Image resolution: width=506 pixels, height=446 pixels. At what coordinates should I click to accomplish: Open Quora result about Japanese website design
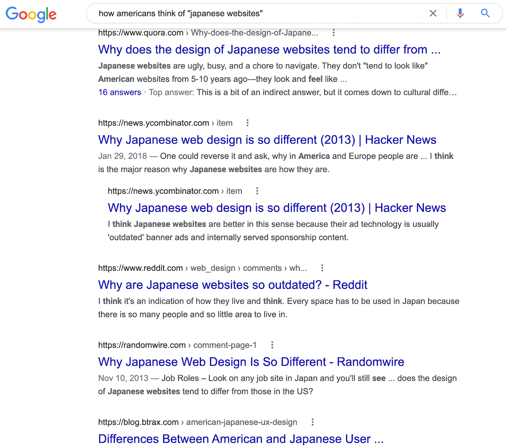[x=269, y=50]
